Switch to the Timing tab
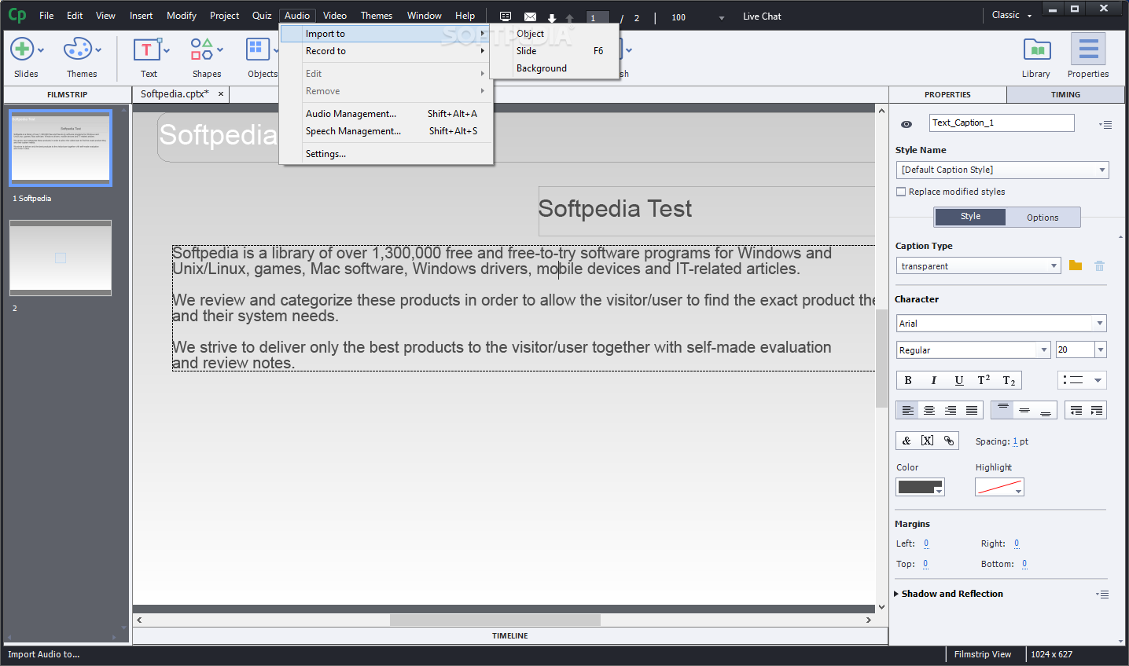The width and height of the screenshot is (1129, 666). 1065,94
